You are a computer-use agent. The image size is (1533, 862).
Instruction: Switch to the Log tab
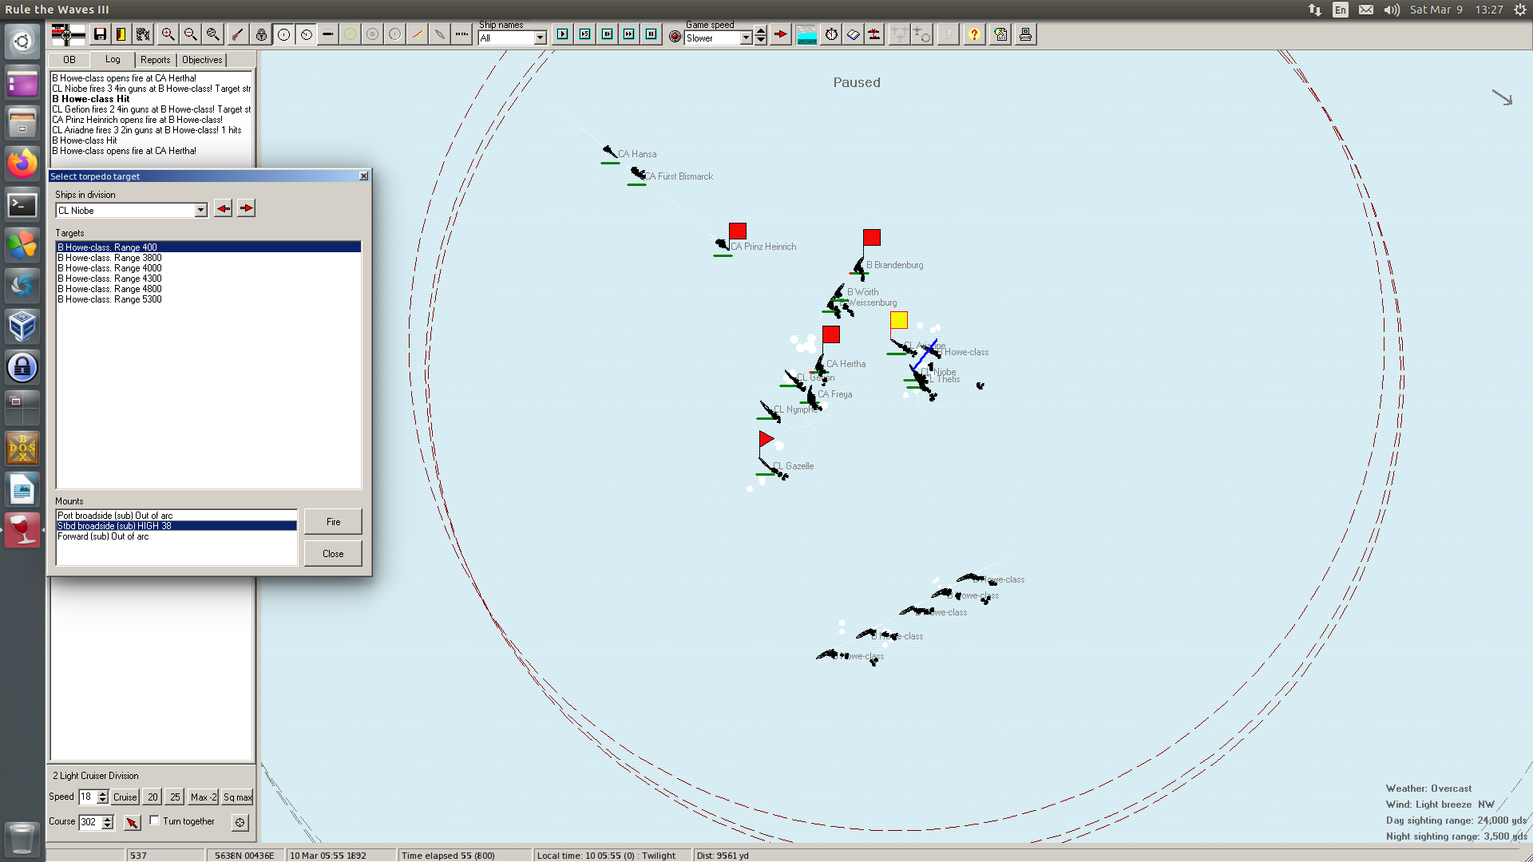pyautogui.click(x=113, y=59)
